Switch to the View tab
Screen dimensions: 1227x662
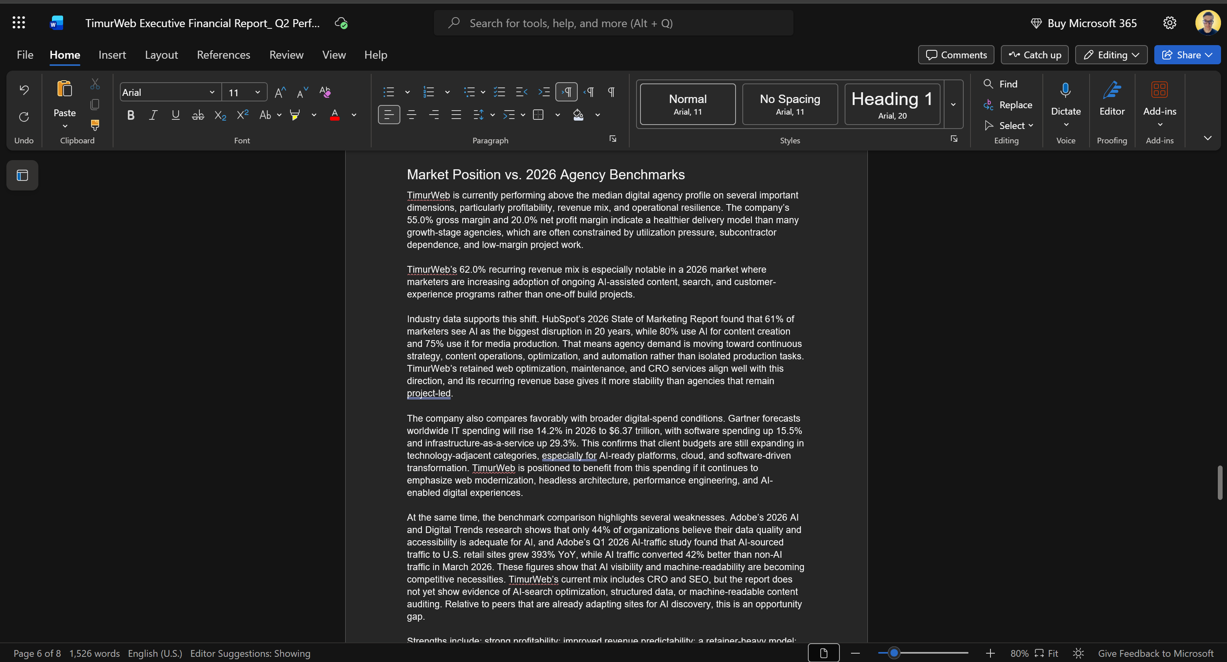(334, 55)
